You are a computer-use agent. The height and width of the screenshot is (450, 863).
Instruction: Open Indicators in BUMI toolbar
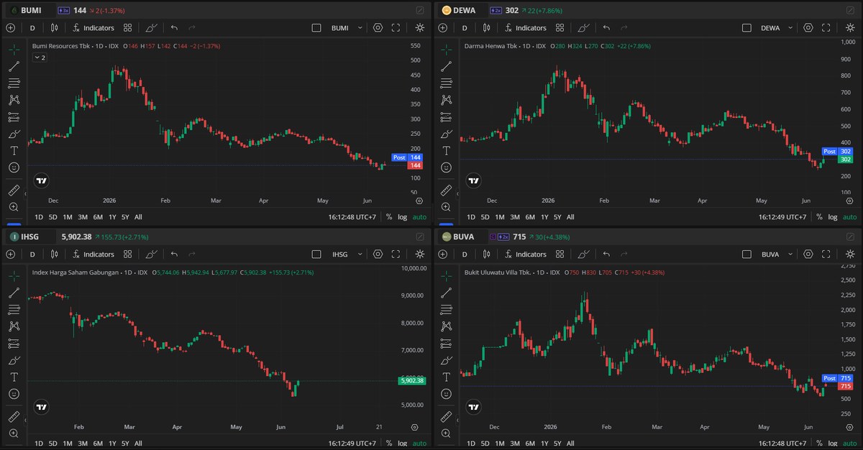[x=93, y=28]
